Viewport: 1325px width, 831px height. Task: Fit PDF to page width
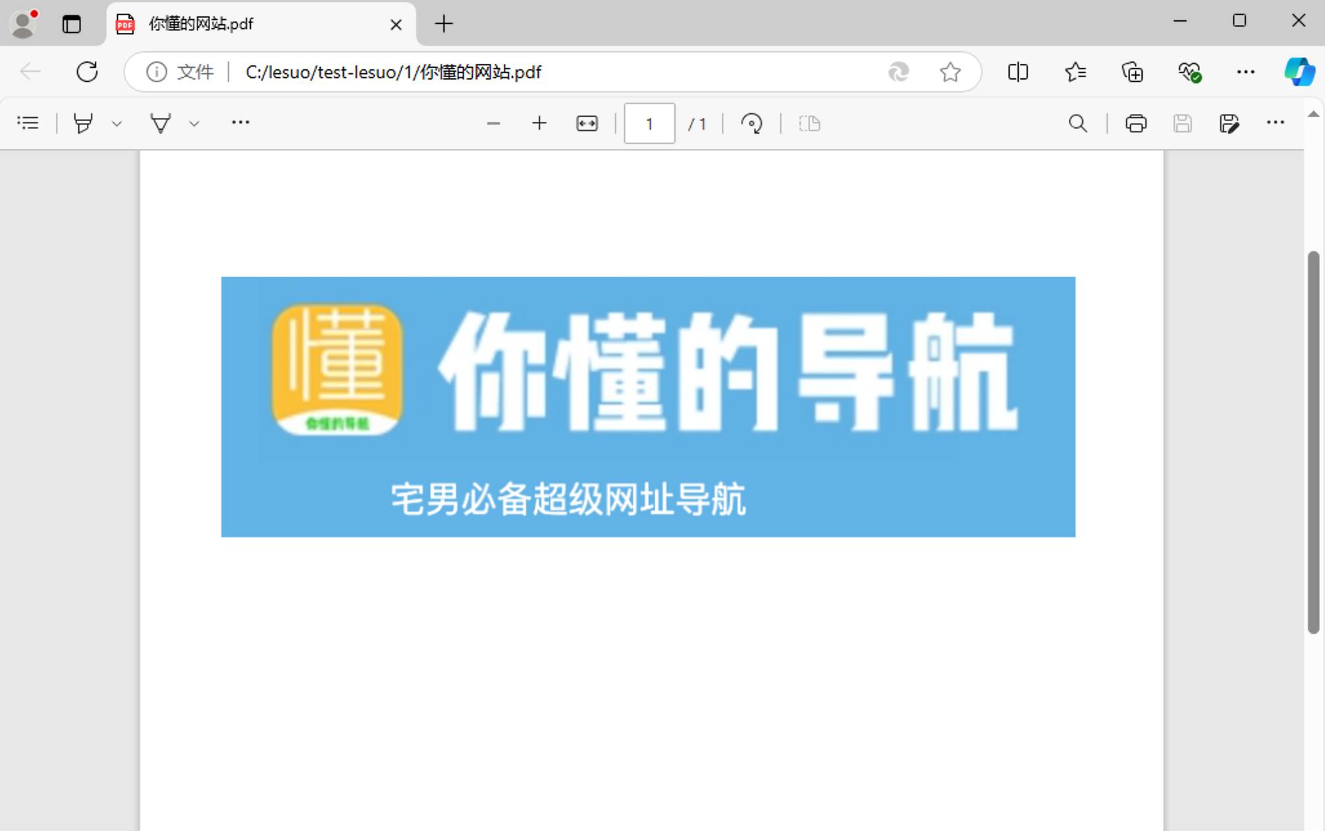tap(587, 123)
